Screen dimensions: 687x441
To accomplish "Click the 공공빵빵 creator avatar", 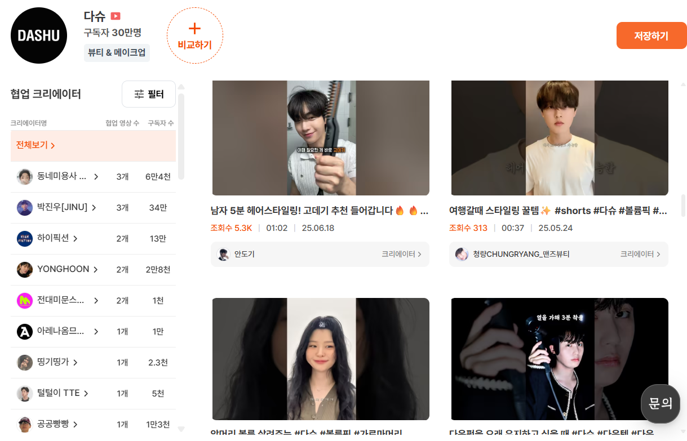I will tap(25, 425).
